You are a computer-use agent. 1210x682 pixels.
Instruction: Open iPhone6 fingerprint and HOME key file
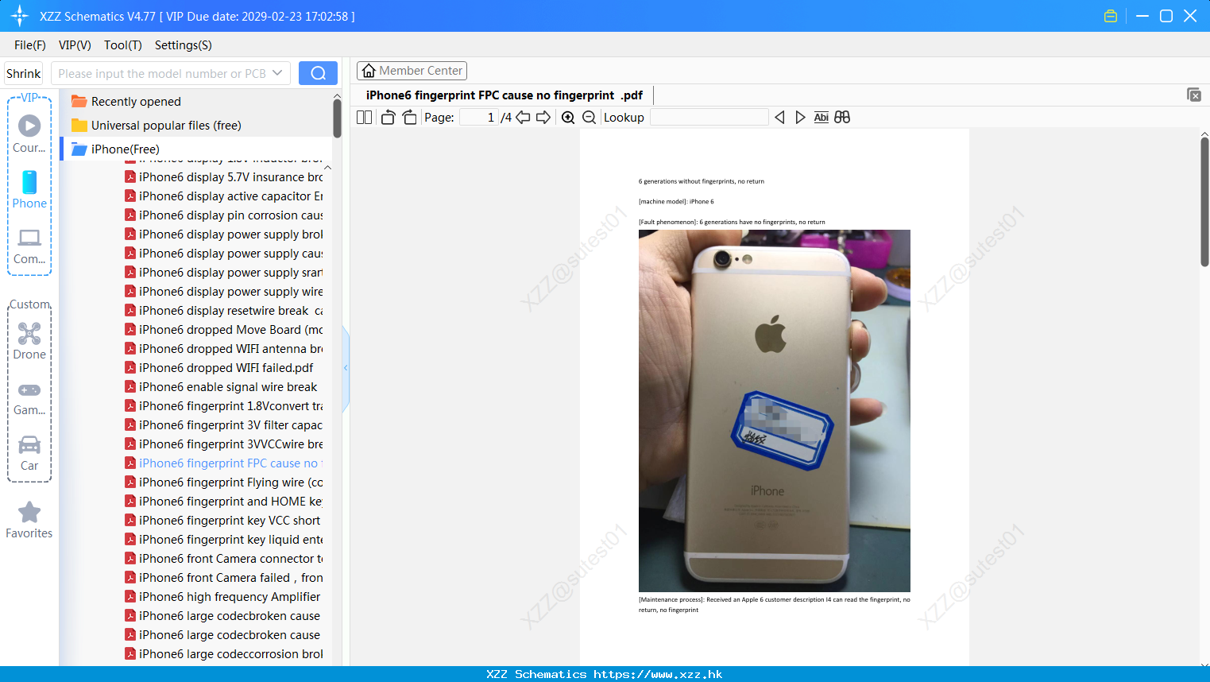(x=223, y=502)
